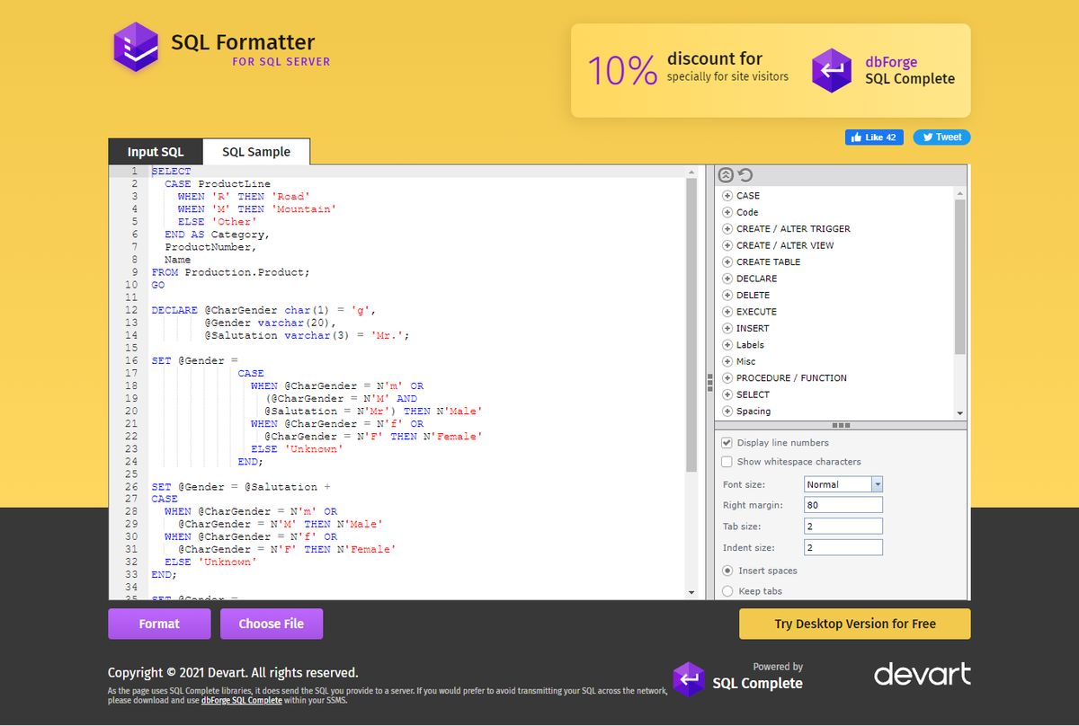Enable Show whitespace characters
Image resolution: width=1079 pixels, height=726 pixels.
click(x=727, y=461)
